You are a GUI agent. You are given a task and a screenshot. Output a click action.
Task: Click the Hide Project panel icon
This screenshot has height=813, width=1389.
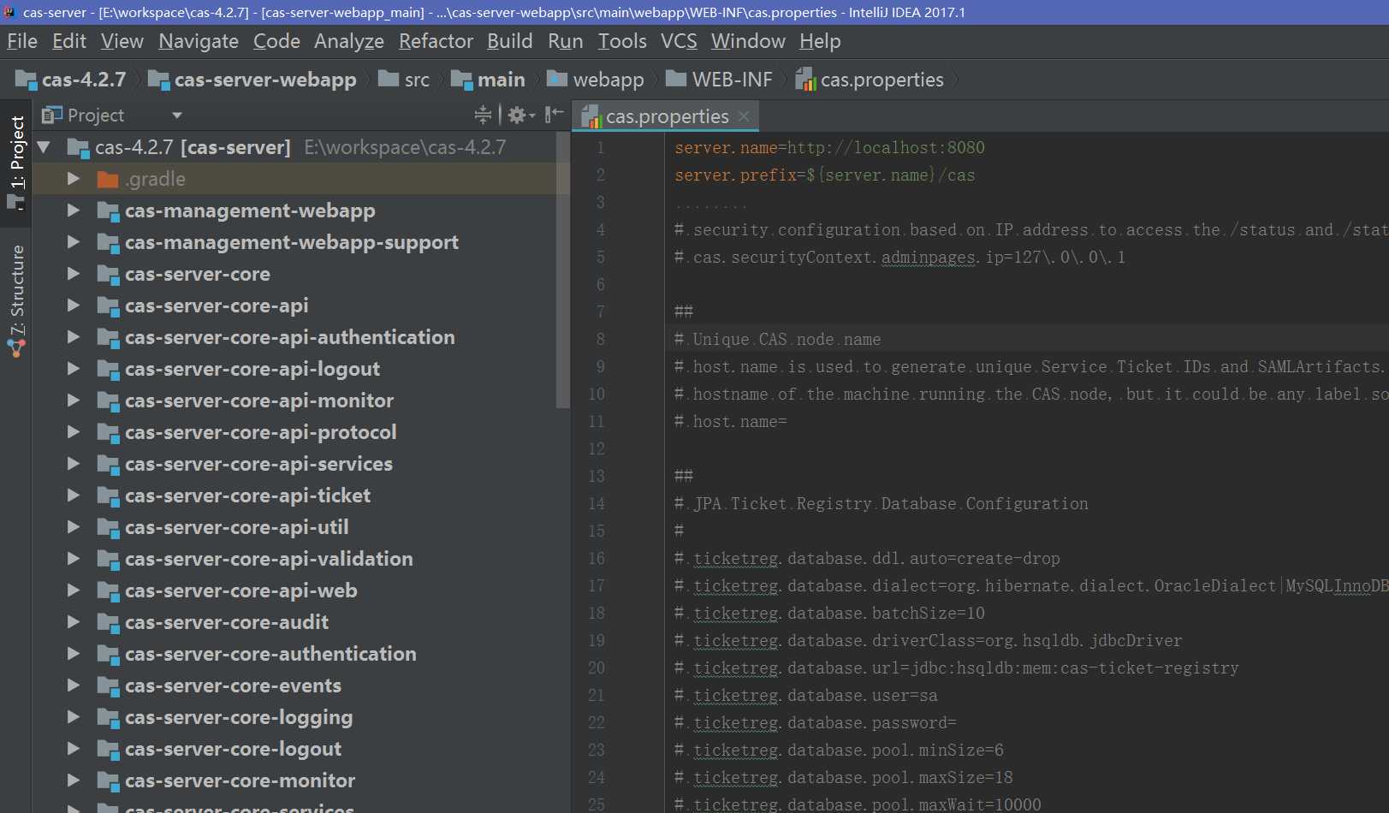[555, 115]
